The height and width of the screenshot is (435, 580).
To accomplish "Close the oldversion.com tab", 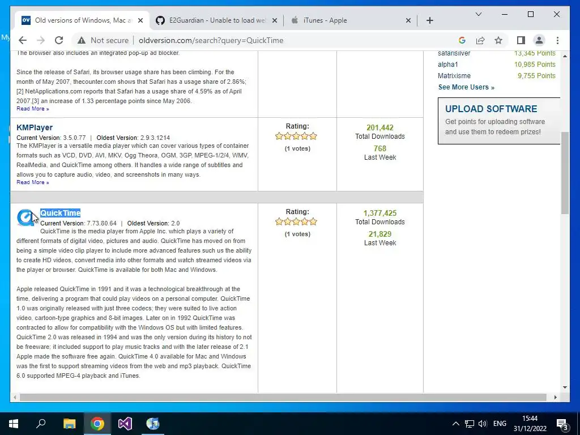I will 140,20.
